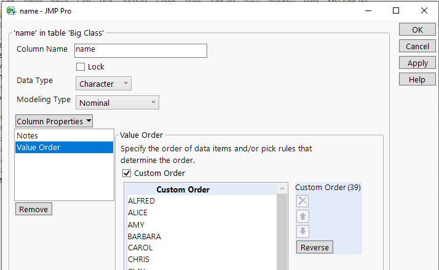Click the move up arrow icon
Viewport: 439px width, 270px height.
coord(303,216)
